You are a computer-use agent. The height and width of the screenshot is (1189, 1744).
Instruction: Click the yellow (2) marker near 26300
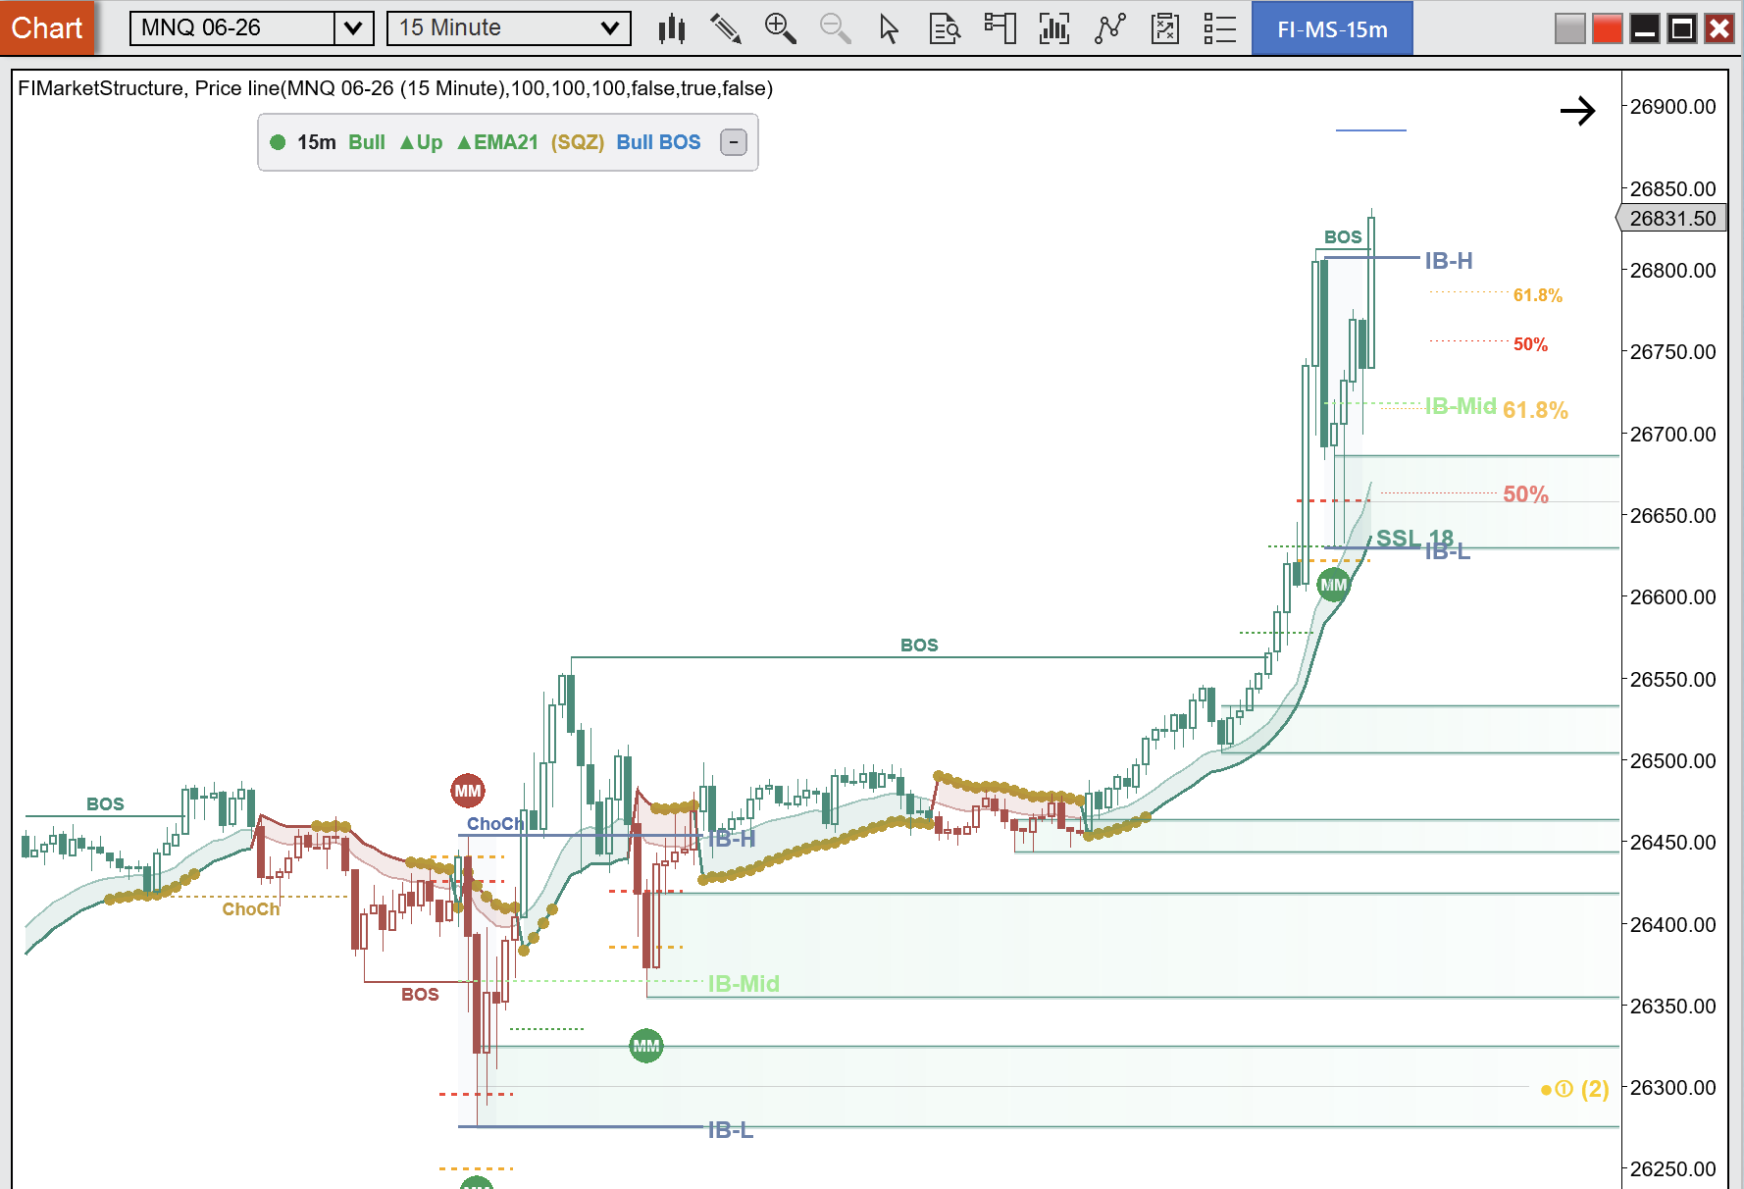(x=1575, y=1089)
